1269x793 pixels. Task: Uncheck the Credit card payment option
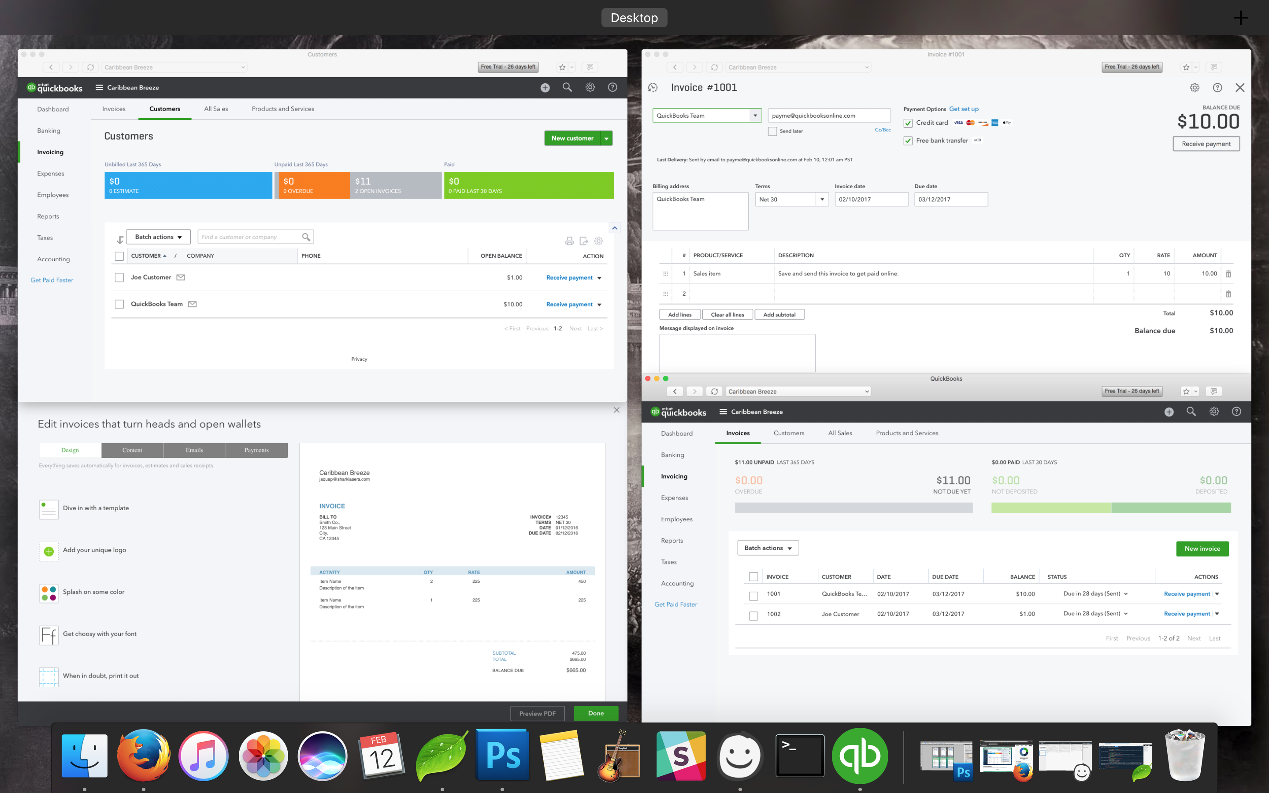click(908, 123)
